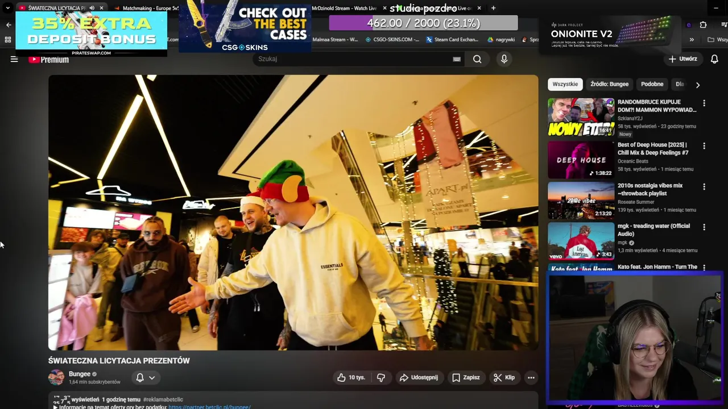Open Best of Deep House [2025] title
728x409 pixels.
point(653,149)
